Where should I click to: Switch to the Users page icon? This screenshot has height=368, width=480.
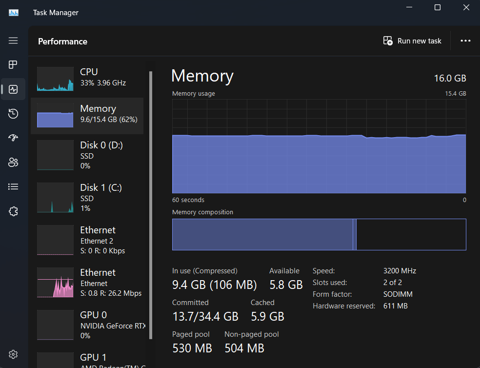click(13, 162)
